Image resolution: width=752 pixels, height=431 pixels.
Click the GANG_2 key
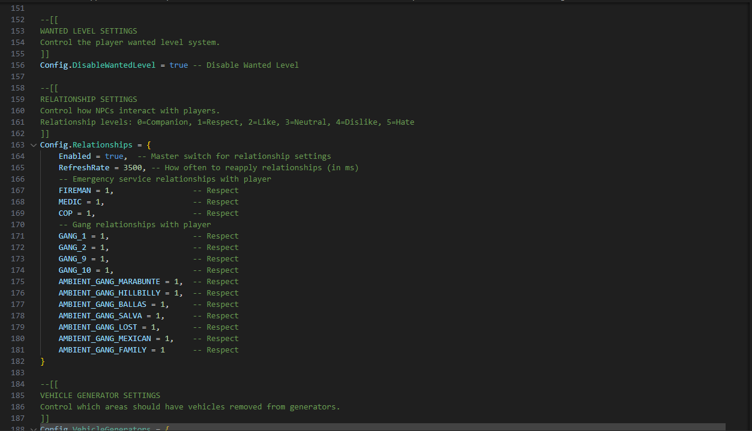point(73,248)
